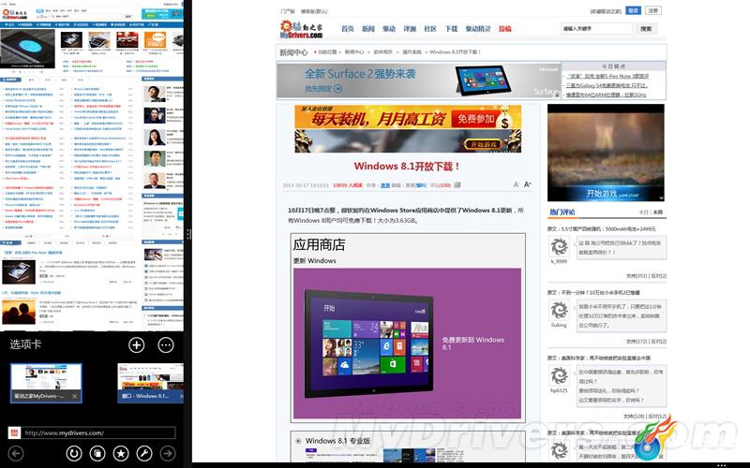
Task: Click 门户版 link at page top
Action: coord(288,11)
